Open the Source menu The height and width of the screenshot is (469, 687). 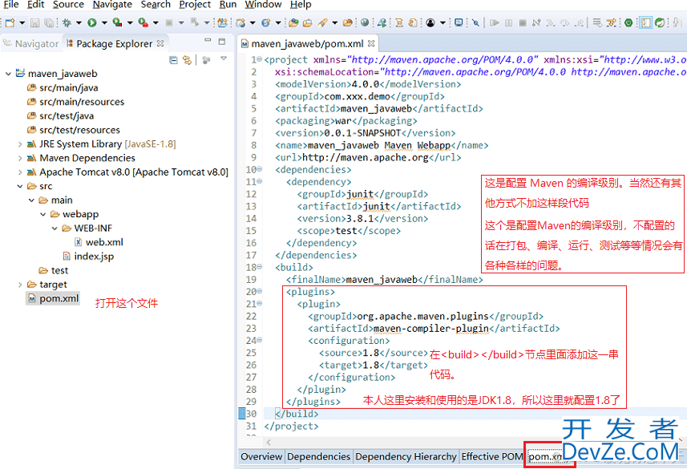tap(68, 4)
